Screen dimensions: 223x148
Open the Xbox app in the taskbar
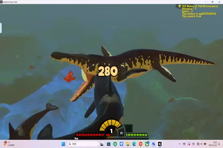tap(147, 144)
